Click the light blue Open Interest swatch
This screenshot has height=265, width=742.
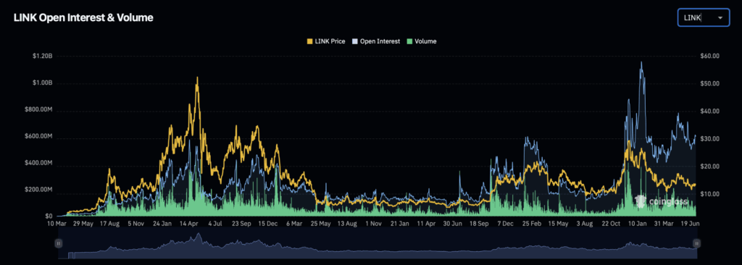coord(355,41)
